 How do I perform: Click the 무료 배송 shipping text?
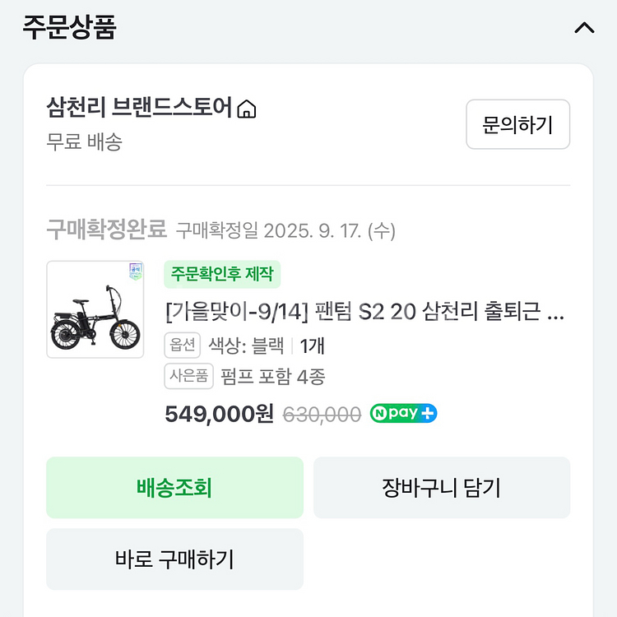pos(84,141)
